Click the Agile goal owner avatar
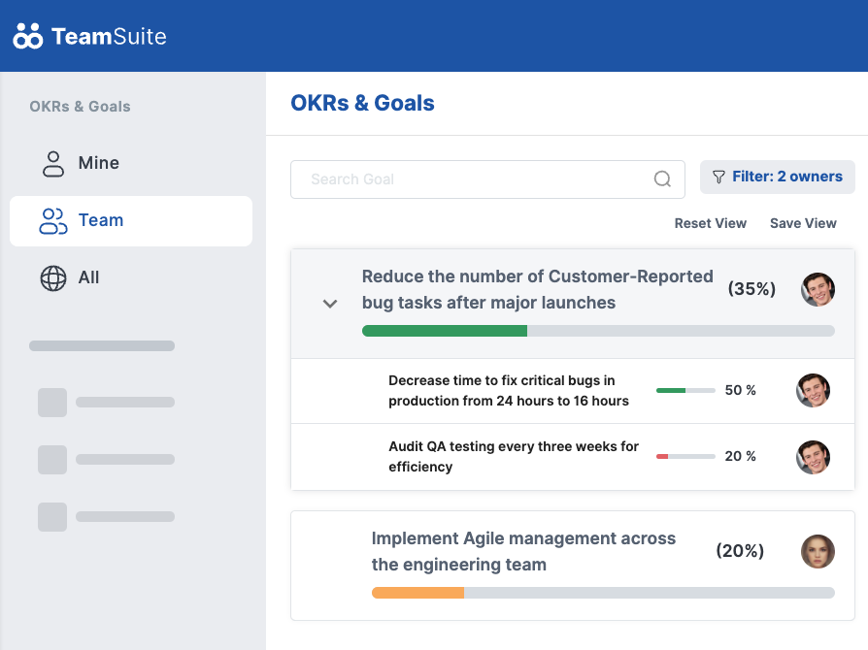 pyautogui.click(x=818, y=551)
